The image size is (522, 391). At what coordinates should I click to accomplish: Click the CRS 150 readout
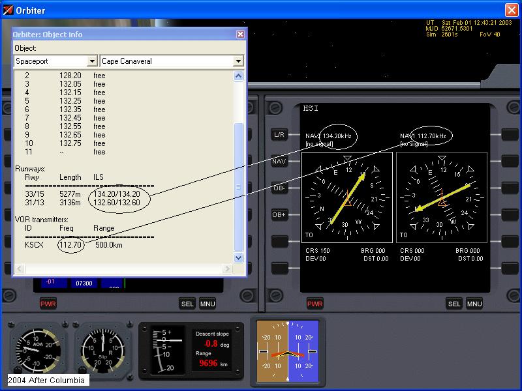(x=318, y=251)
